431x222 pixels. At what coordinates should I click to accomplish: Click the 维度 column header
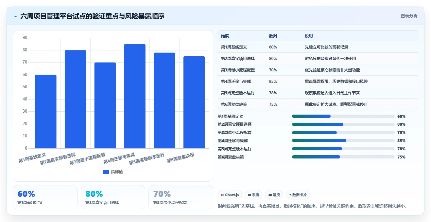coord(225,36)
